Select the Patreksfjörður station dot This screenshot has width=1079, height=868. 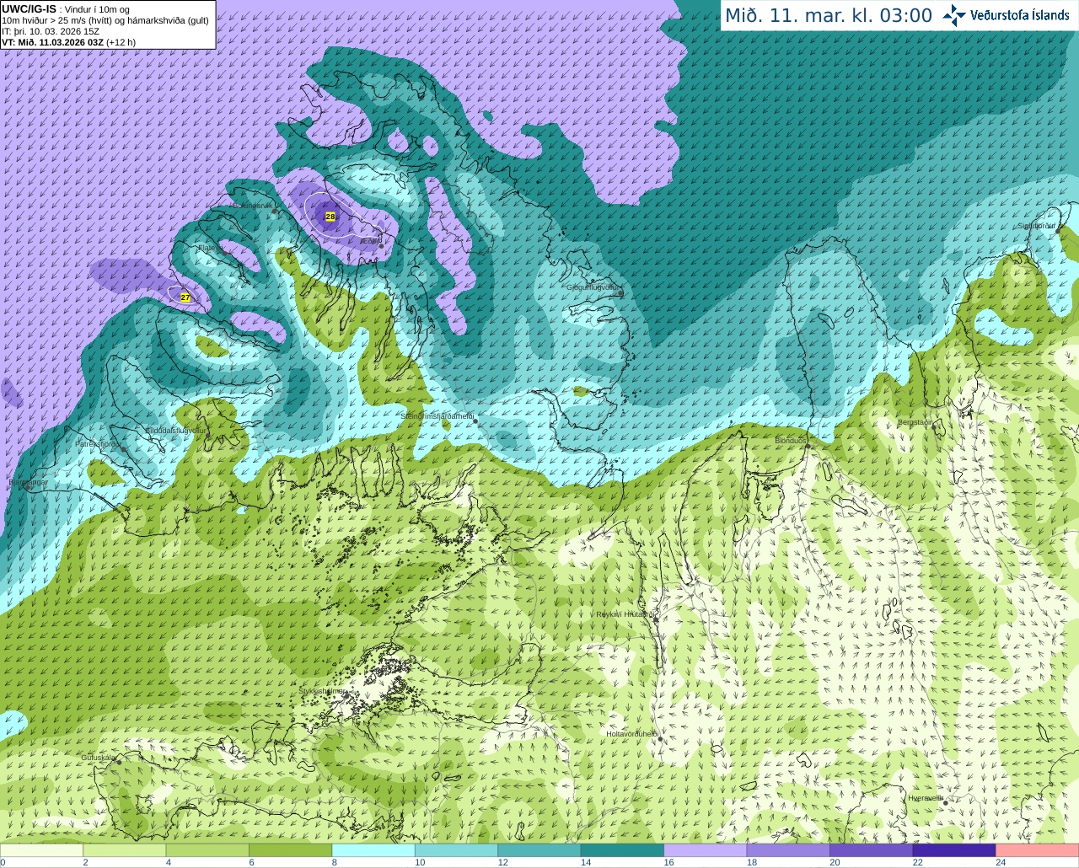pyautogui.click(x=125, y=448)
